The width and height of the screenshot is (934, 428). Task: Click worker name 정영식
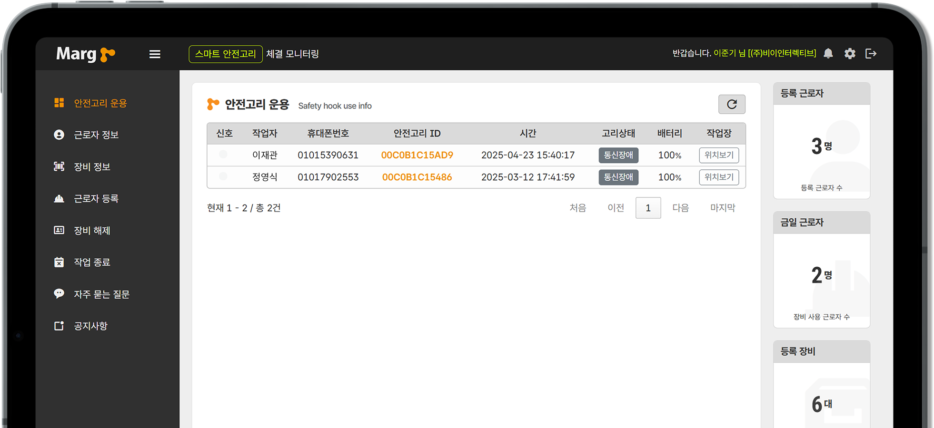pyautogui.click(x=265, y=177)
